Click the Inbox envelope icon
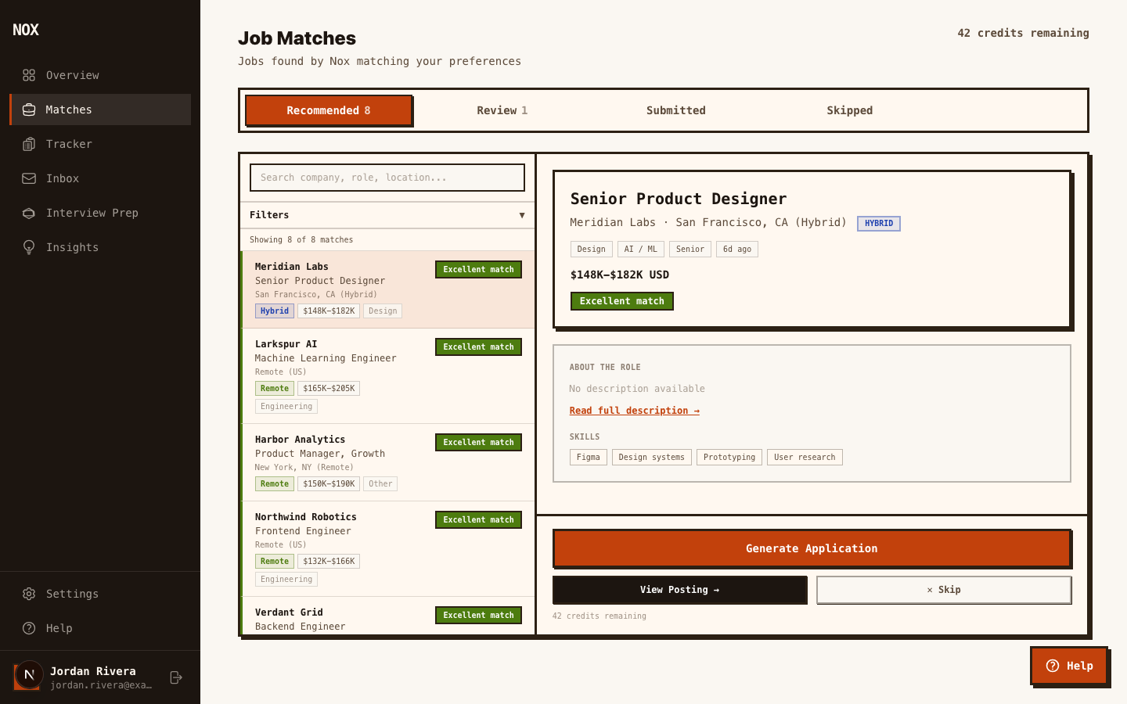The height and width of the screenshot is (704, 1127). [x=29, y=178]
